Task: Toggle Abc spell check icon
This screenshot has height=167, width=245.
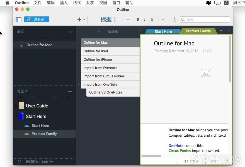Action: click(214, 161)
